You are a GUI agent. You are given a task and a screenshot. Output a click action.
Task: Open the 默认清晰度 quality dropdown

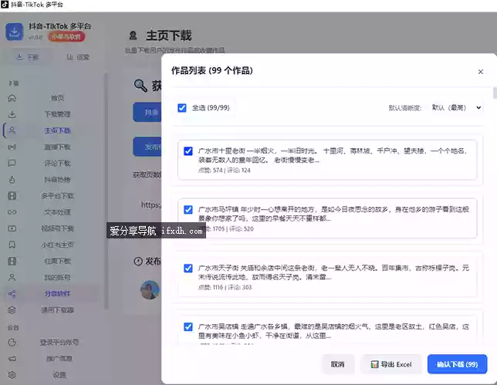[x=456, y=108]
